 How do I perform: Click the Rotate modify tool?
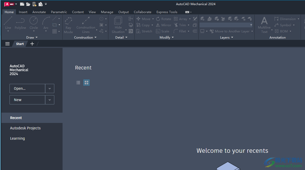pyautogui.click(x=164, y=19)
